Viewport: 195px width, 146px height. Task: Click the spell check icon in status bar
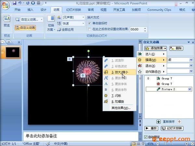coord(48,144)
